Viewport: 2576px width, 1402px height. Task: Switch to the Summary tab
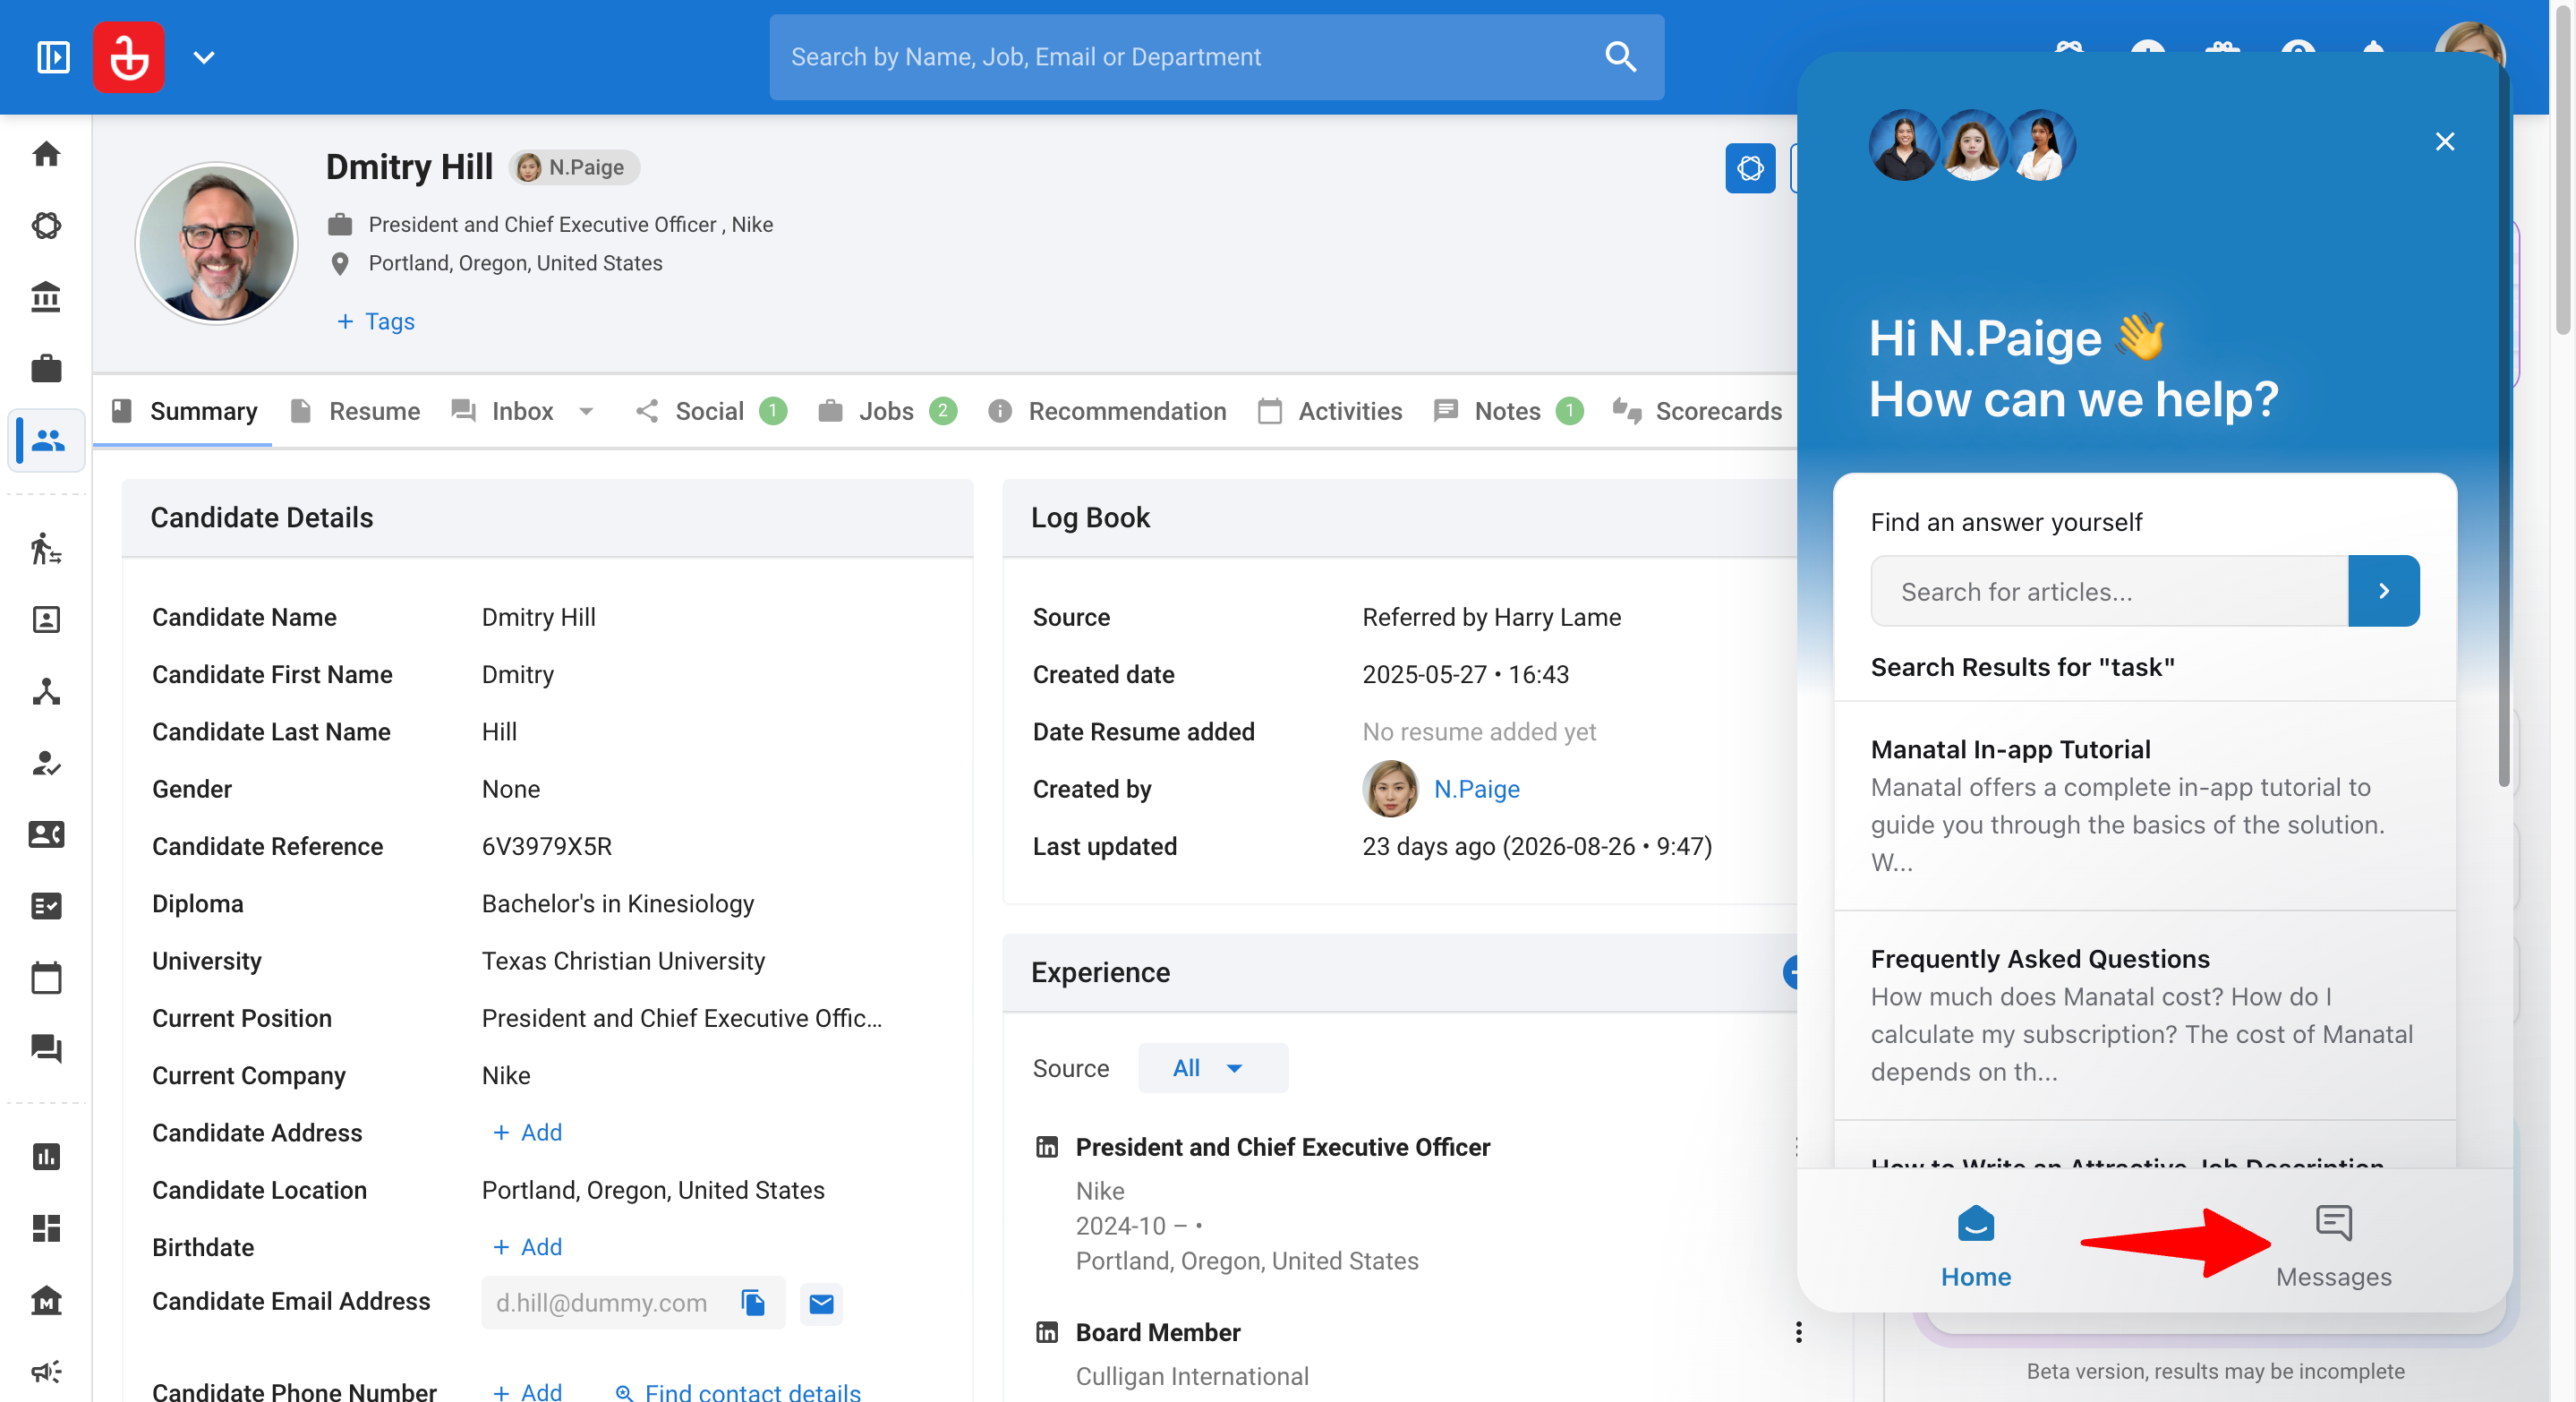pos(184,411)
